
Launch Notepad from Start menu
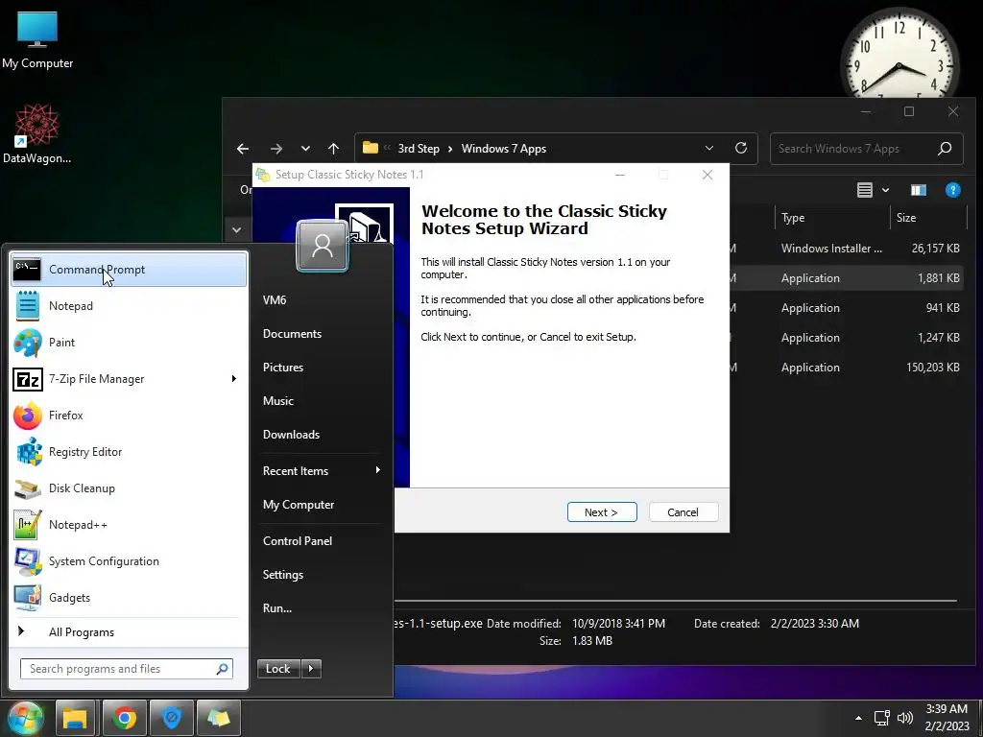coord(129,306)
